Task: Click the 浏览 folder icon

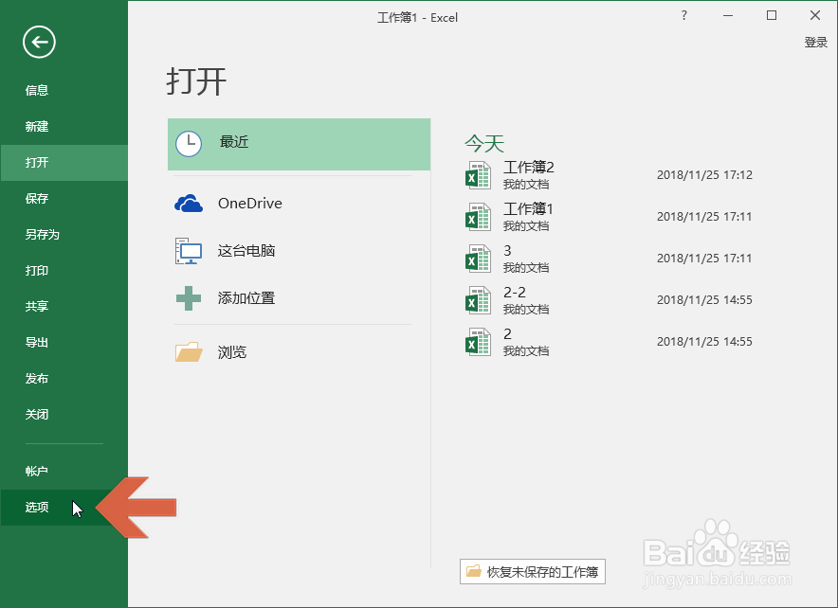Action: 189,351
